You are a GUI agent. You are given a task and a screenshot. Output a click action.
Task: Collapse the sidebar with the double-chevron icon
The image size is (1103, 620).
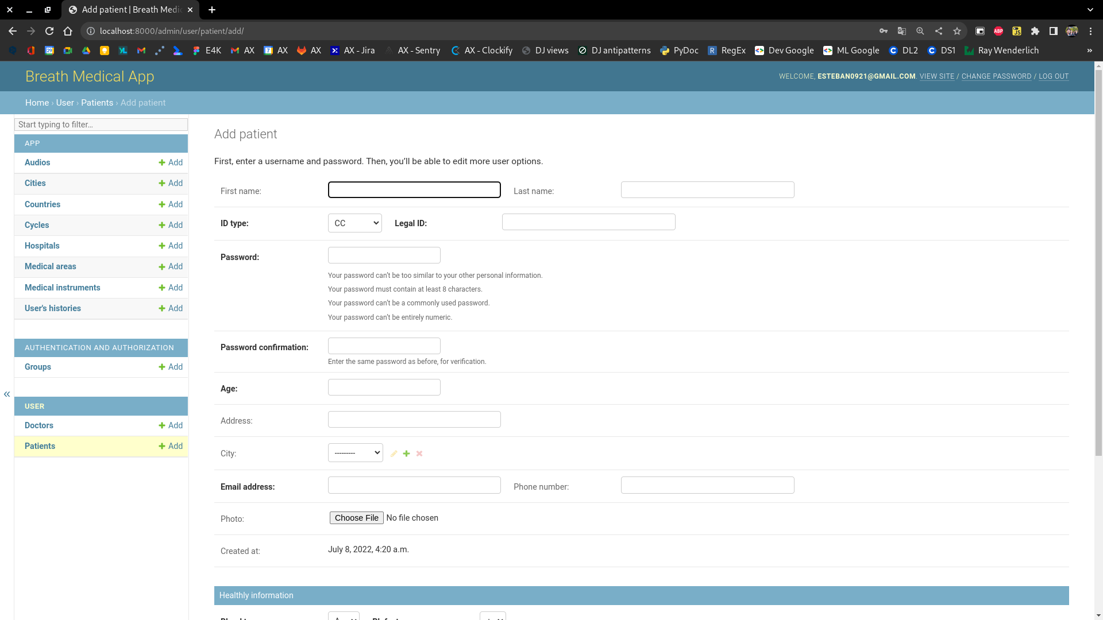click(7, 394)
